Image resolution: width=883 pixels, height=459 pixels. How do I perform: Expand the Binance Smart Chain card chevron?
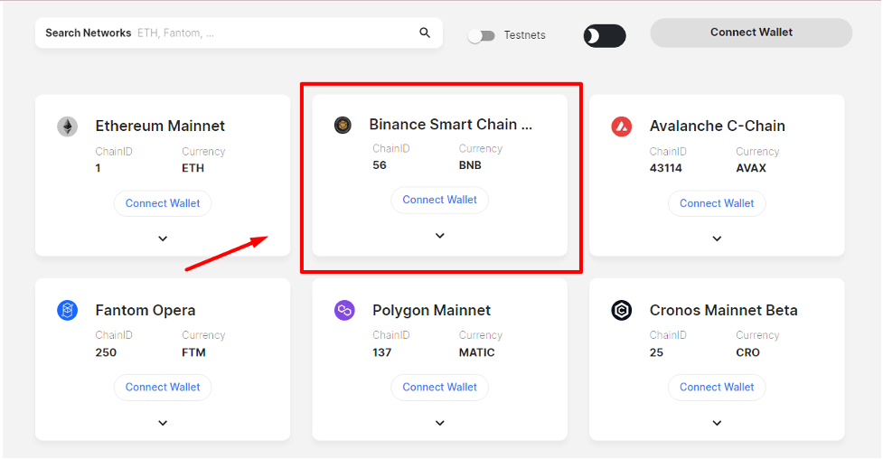coord(440,236)
